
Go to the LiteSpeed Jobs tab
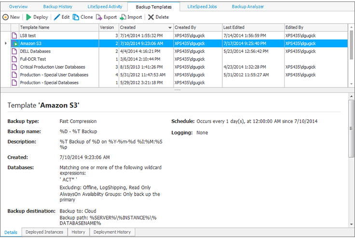(202, 7)
